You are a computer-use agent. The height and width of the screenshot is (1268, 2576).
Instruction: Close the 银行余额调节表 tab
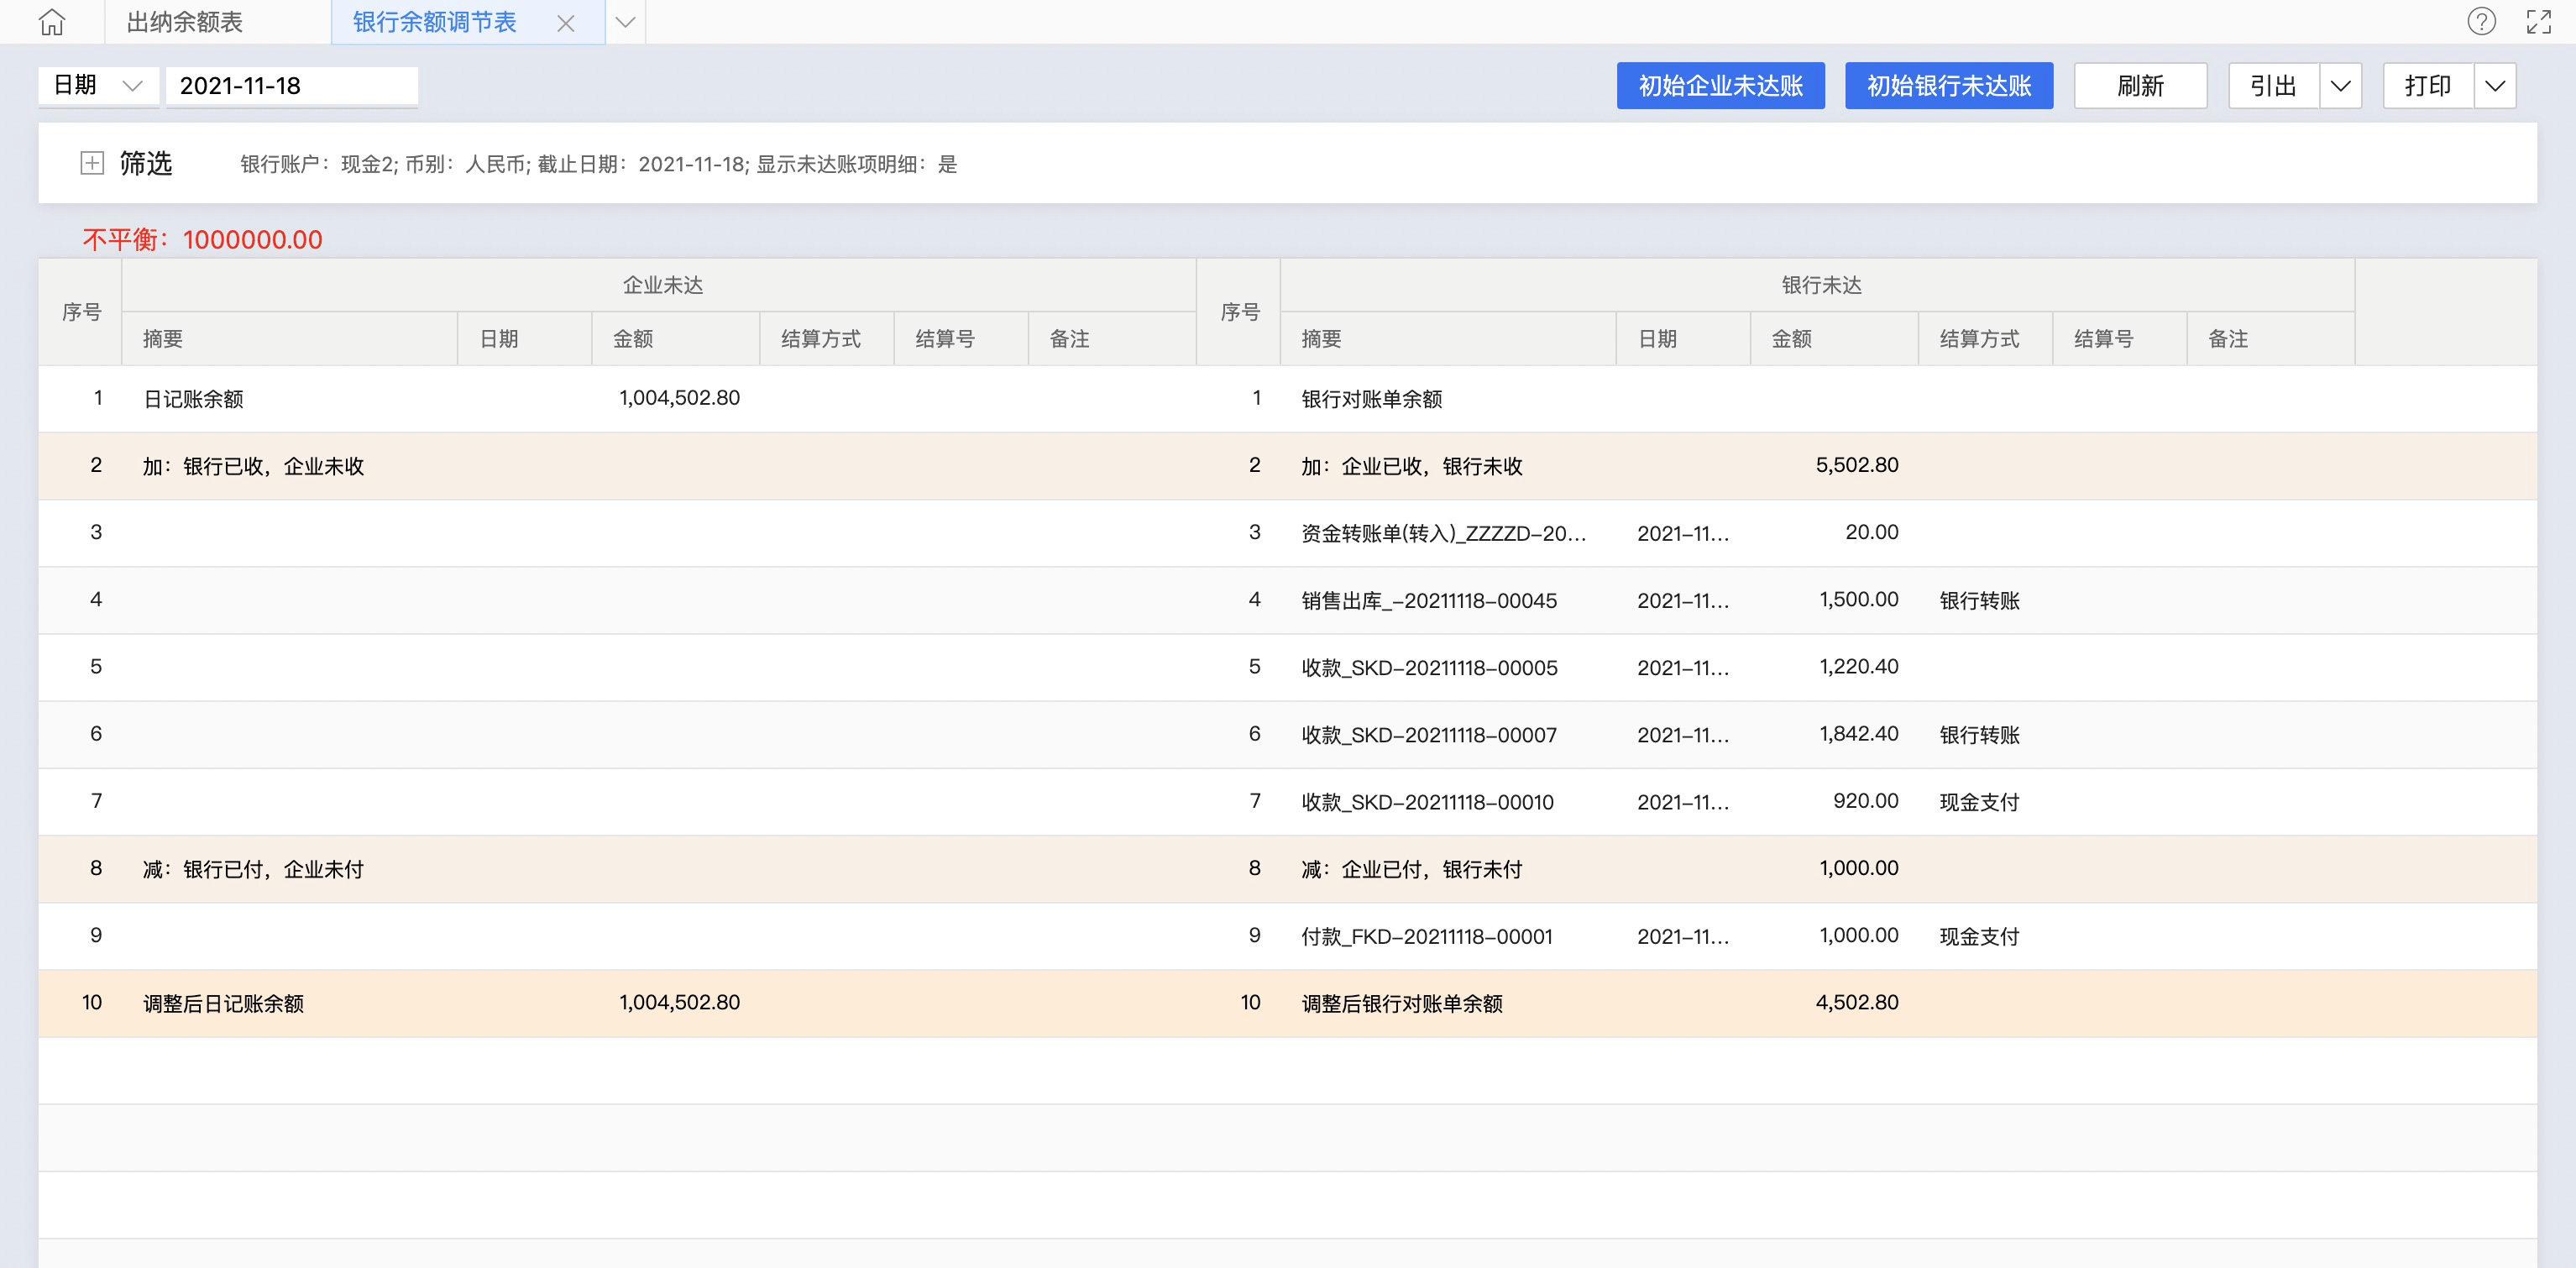(566, 23)
